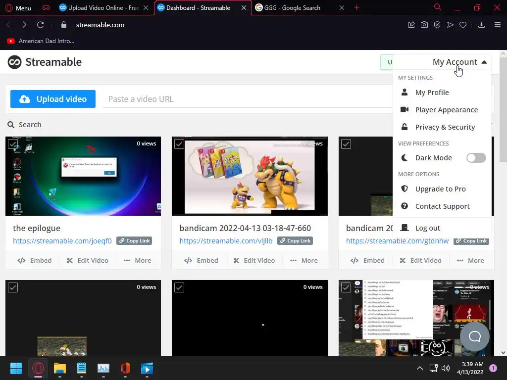Viewport: 507px width, 380px height.
Task: Edit Video for bandicam 03-18-47-660
Action: point(254,260)
